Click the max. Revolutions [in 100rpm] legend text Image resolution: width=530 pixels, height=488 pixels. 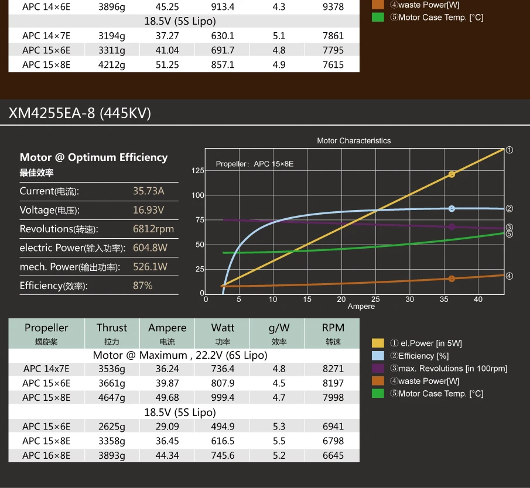(449, 369)
